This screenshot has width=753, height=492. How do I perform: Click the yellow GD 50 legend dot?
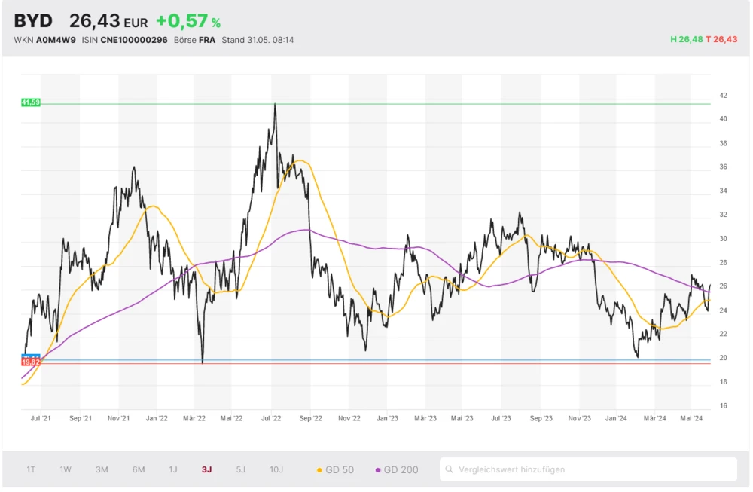pos(319,470)
